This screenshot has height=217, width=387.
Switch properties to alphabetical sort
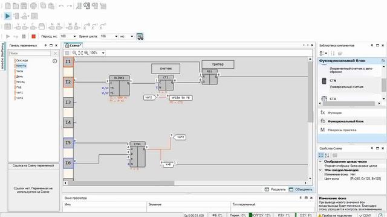[x=327, y=156]
